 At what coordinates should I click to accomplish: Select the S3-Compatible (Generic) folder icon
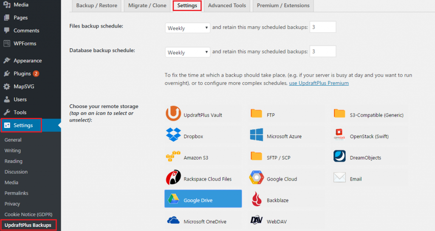[x=339, y=114]
